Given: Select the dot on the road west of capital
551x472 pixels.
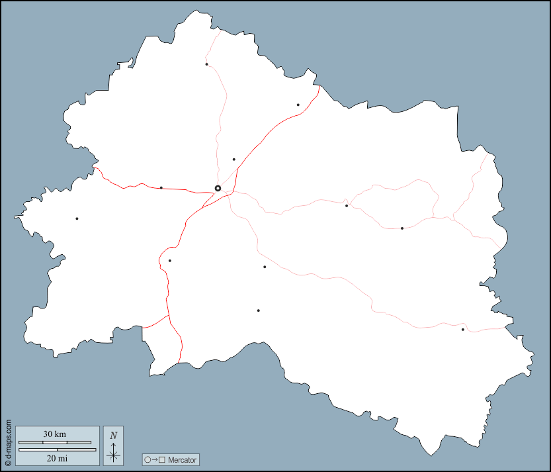Looking at the screenshot, I should (161, 187).
